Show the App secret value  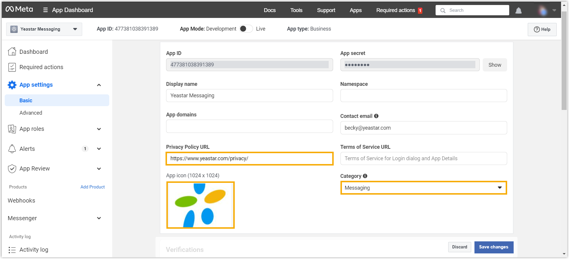pos(494,65)
